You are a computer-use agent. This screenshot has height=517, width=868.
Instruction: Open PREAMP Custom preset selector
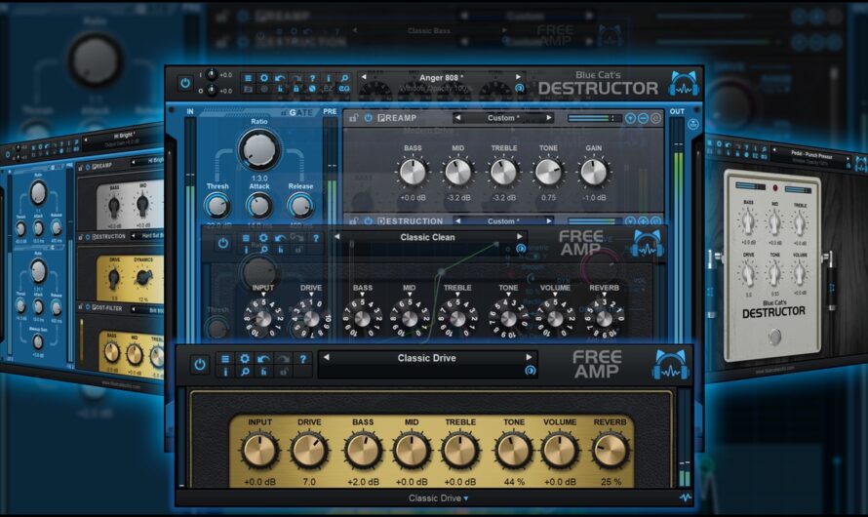point(503,118)
